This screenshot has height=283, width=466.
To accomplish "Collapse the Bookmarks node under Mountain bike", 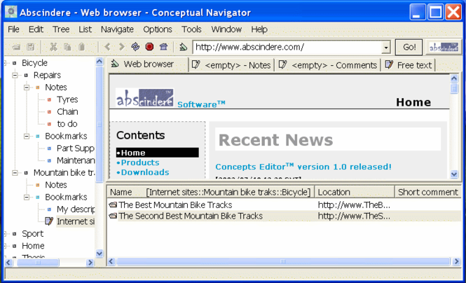I will point(27,197).
